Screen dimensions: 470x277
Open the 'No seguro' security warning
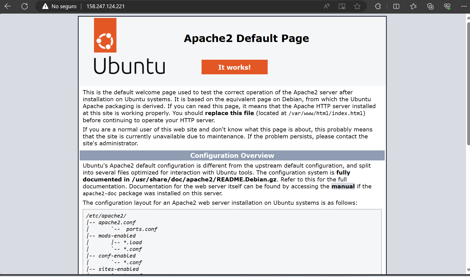point(59,6)
